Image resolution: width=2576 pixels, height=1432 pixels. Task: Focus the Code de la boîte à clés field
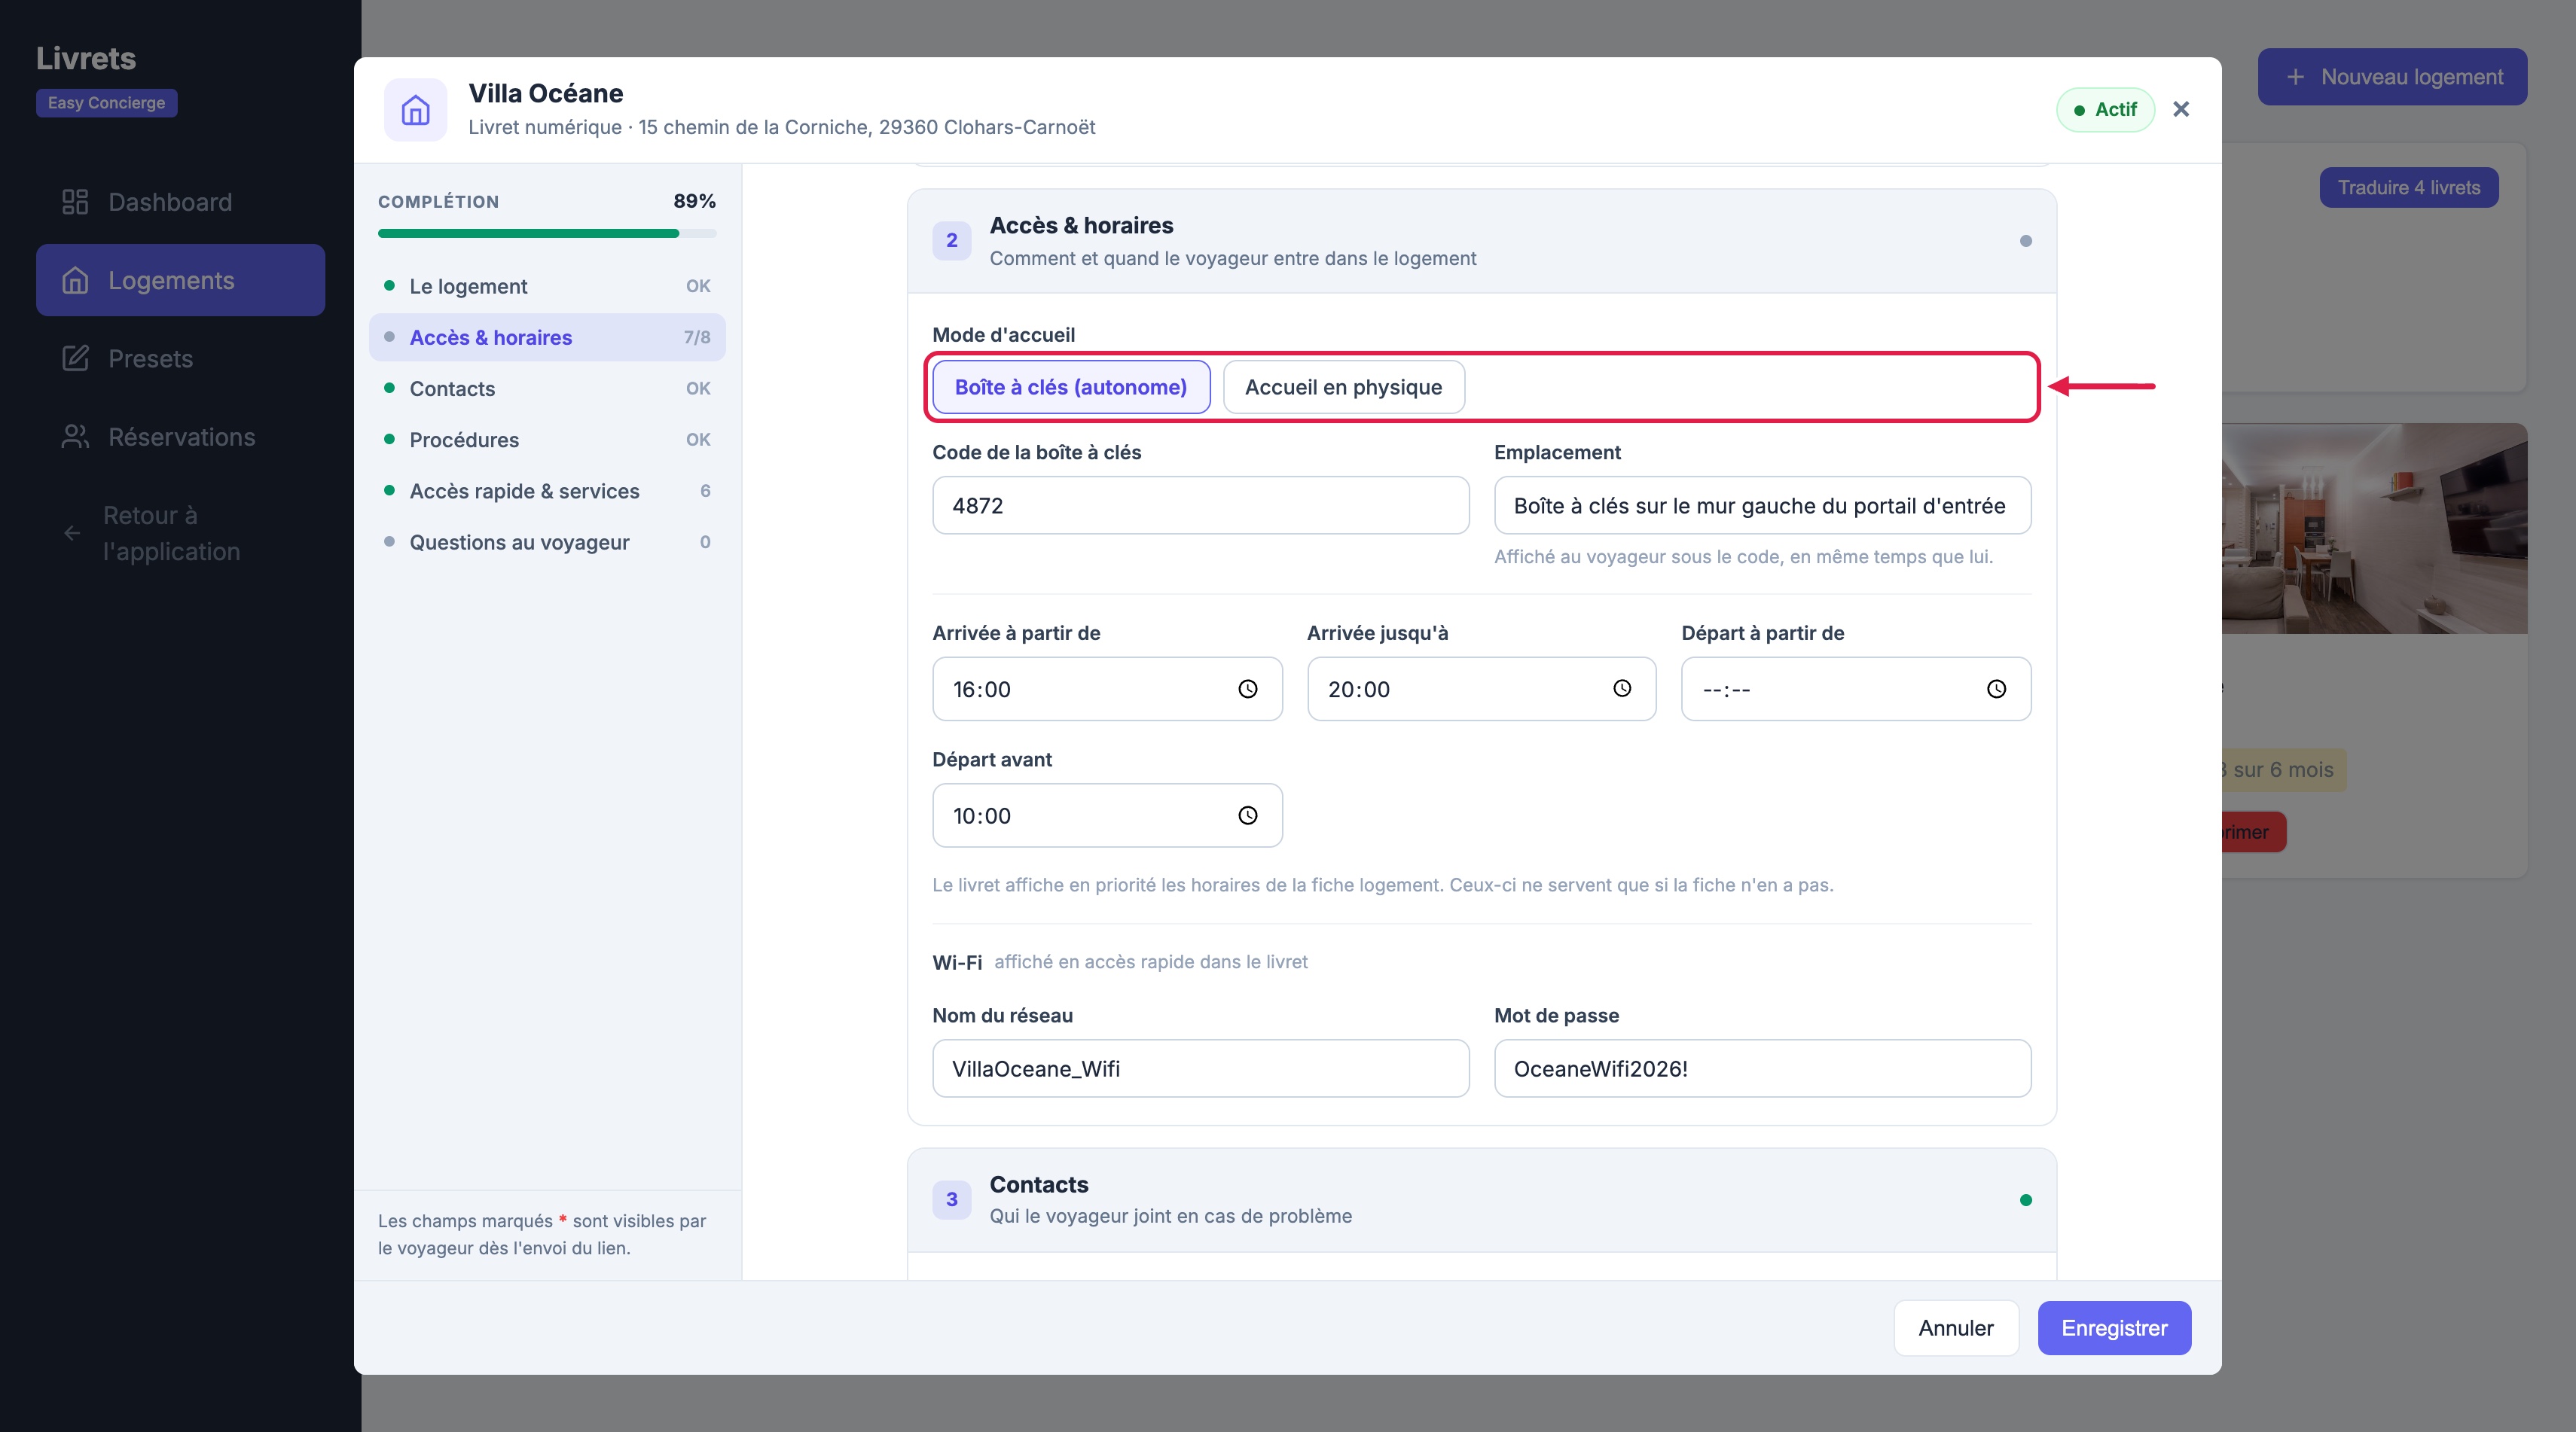[x=1200, y=506]
